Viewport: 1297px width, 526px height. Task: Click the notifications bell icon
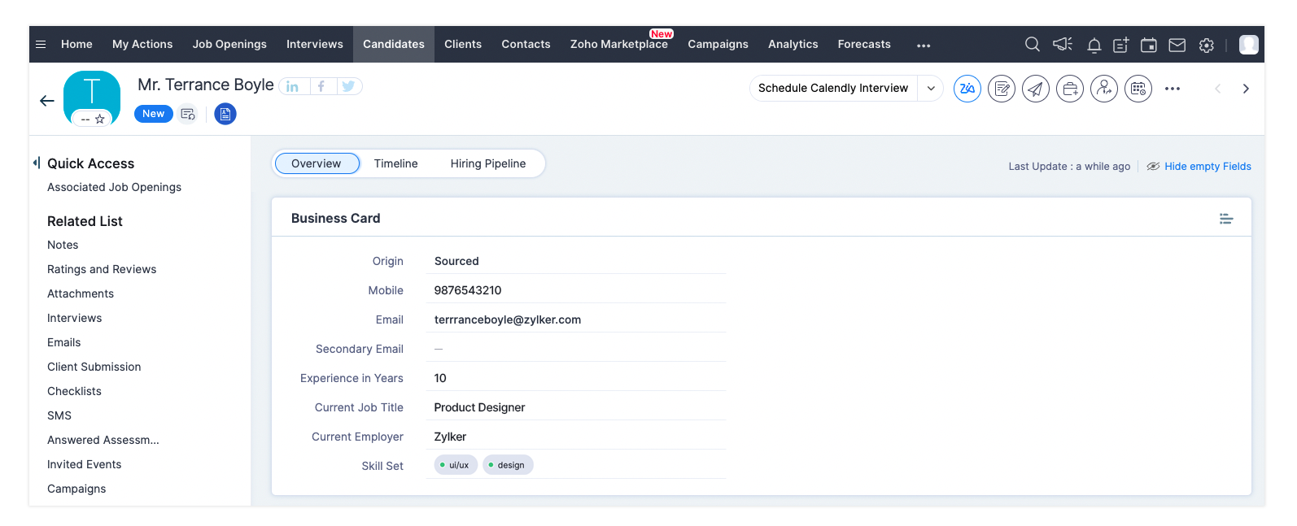coord(1094,46)
